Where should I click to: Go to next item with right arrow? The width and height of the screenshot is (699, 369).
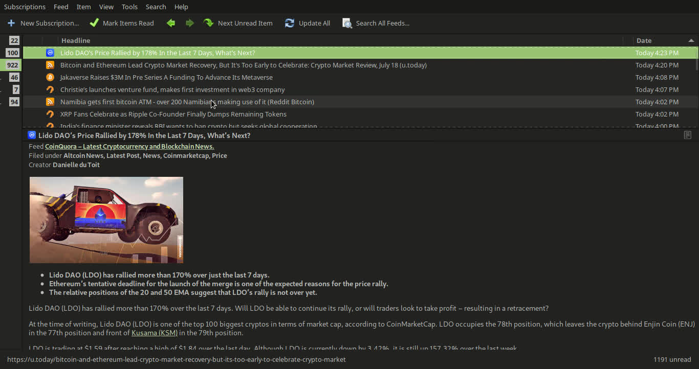pyautogui.click(x=190, y=23)
